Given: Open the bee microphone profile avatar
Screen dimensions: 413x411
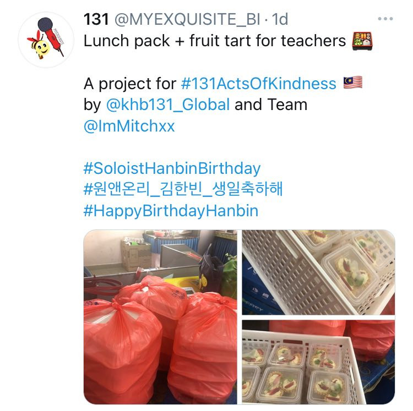Looking at the screenshot, I should [46, 40].
